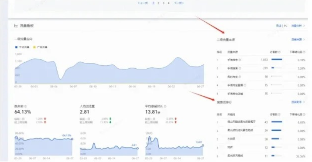
Task: Select page 2 in pagination
Action: click(x=158, y=3)
